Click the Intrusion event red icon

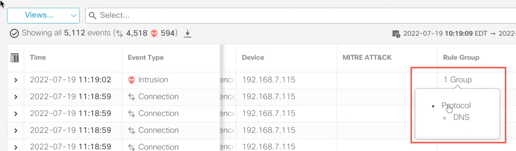coord(131,80)
